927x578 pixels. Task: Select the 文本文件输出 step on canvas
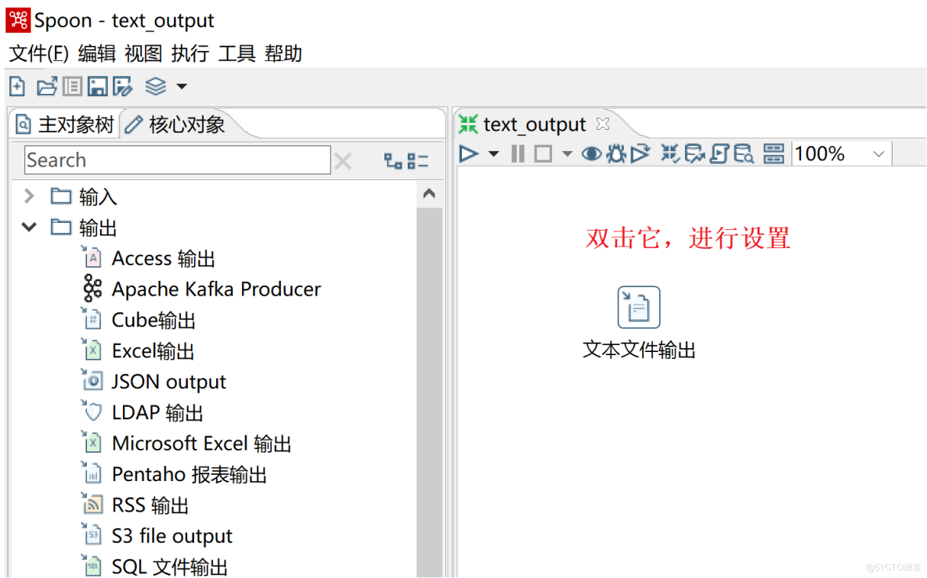639,307
